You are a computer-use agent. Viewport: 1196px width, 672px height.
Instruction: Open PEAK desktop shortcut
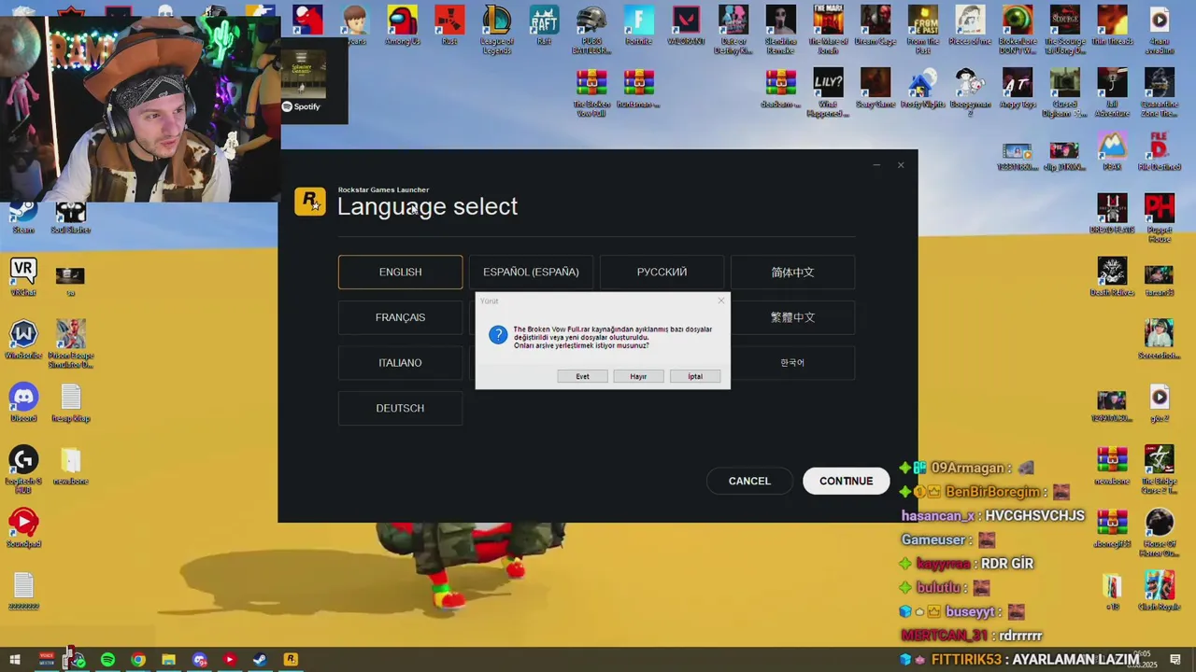point(1112,151)
